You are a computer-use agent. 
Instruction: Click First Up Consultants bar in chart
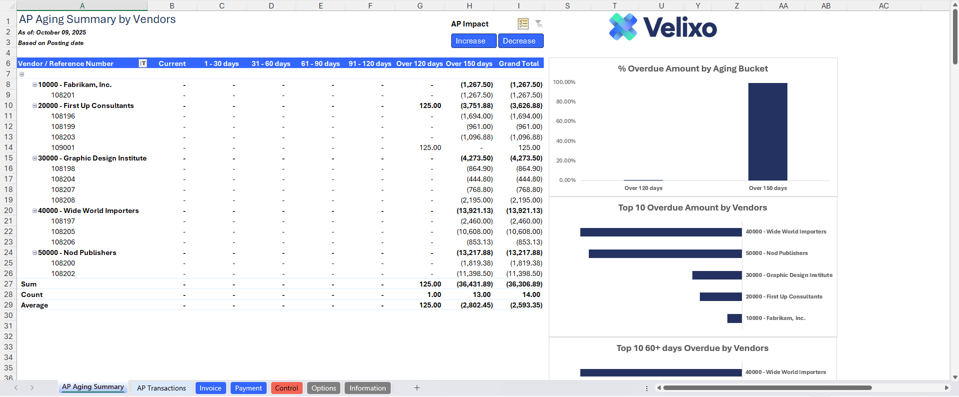point(721,296)
